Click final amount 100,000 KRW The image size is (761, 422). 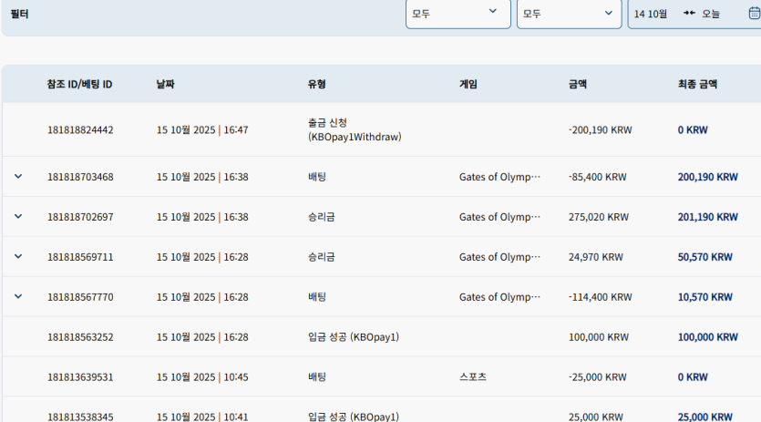707,337
